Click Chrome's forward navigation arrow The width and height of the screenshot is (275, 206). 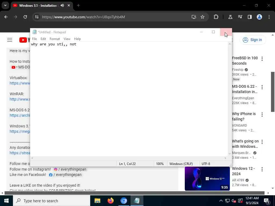click(x=16, y=17)
